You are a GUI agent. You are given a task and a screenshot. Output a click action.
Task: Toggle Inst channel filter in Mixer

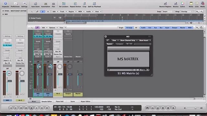point(150,28)
